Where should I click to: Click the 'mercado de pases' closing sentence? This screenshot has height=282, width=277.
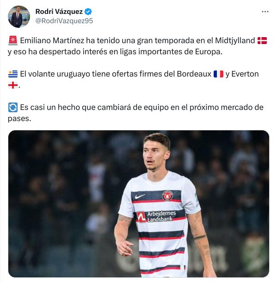(x=135, y=113)
